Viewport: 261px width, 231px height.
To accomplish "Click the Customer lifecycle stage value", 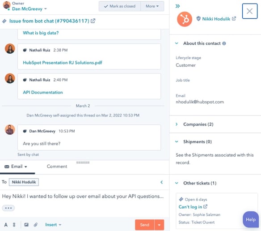I will click(x=185, y=65).
